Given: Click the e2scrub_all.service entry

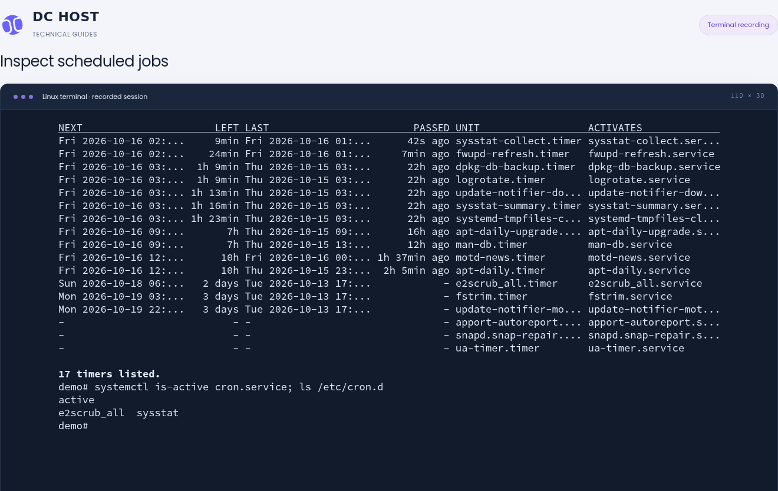Looking at the screenshot, I should pos(645,283).
